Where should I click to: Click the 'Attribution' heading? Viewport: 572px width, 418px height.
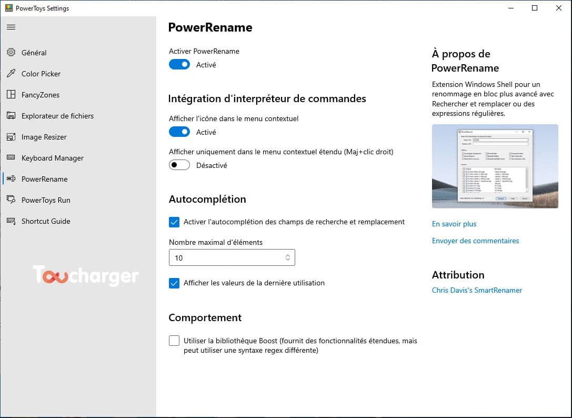pos(458,275)
